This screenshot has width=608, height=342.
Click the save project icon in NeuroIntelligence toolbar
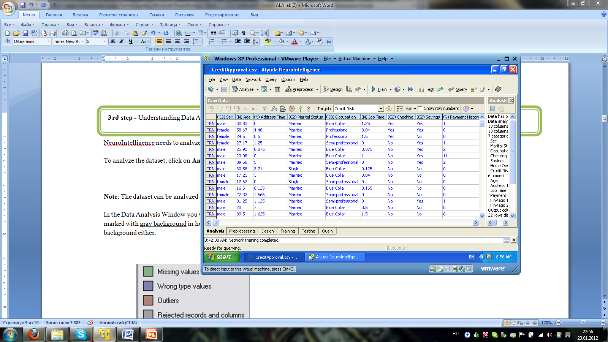coord(224,89)
